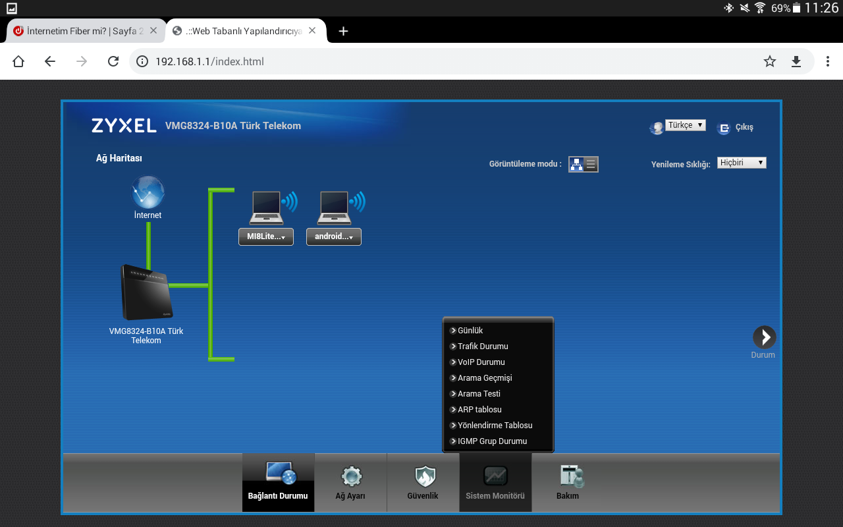Navigate back in the browser
843x527 pixels.
50,61
